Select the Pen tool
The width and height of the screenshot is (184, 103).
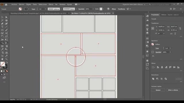pyautogui.click(x=2, y=23)
